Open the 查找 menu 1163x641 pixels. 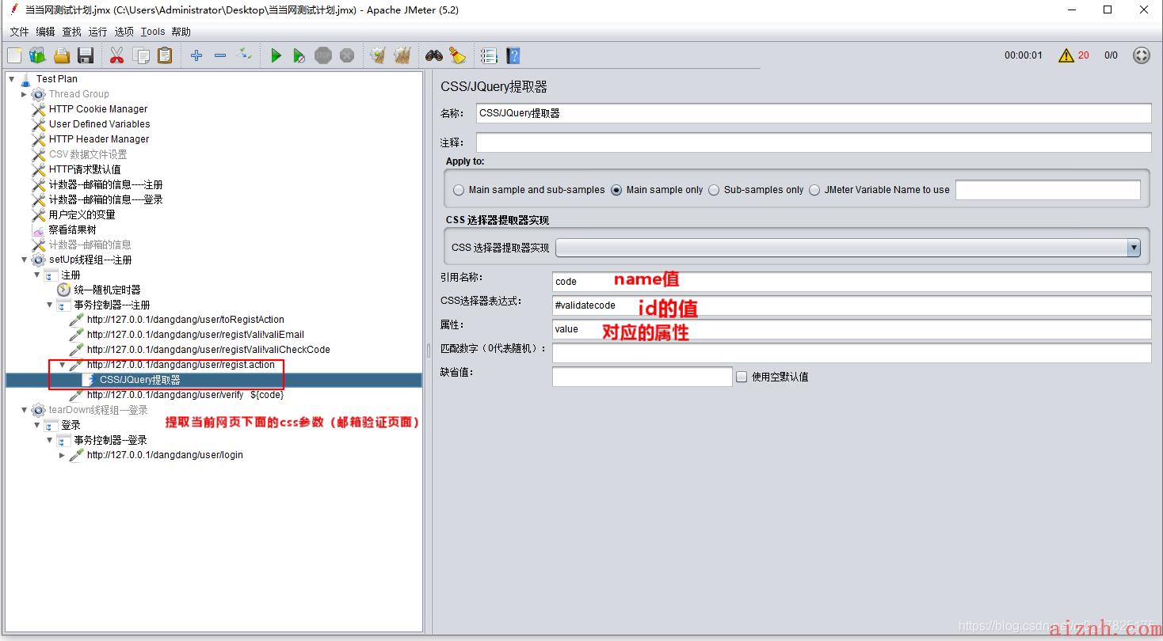tap(71, 32)
